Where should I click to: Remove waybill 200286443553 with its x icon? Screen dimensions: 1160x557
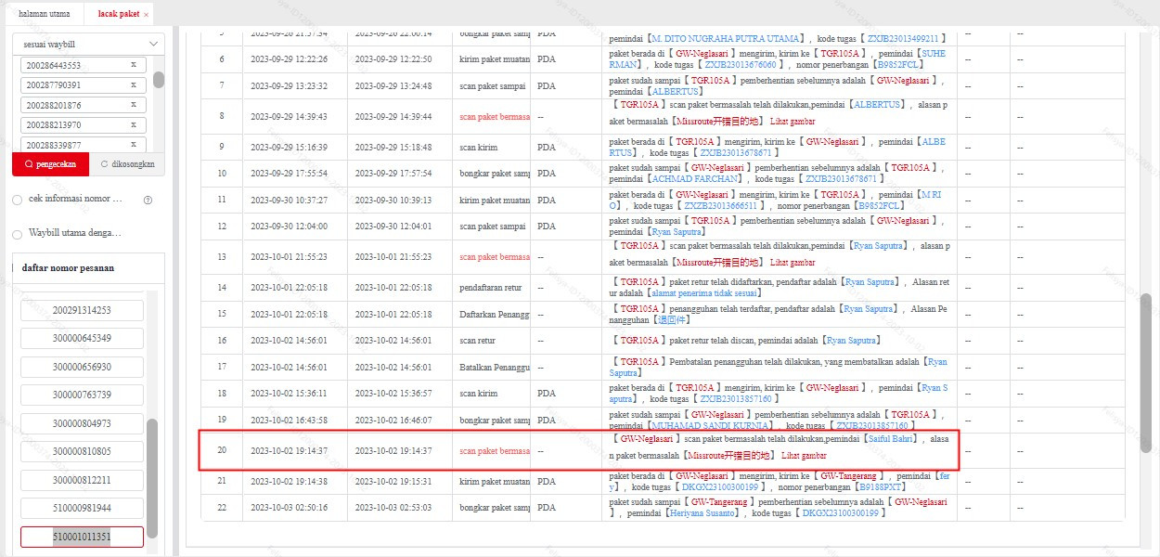pos(134,65)
